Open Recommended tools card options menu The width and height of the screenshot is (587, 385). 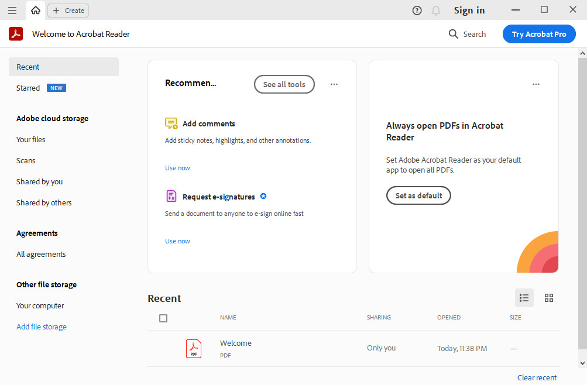pos(334,84)
